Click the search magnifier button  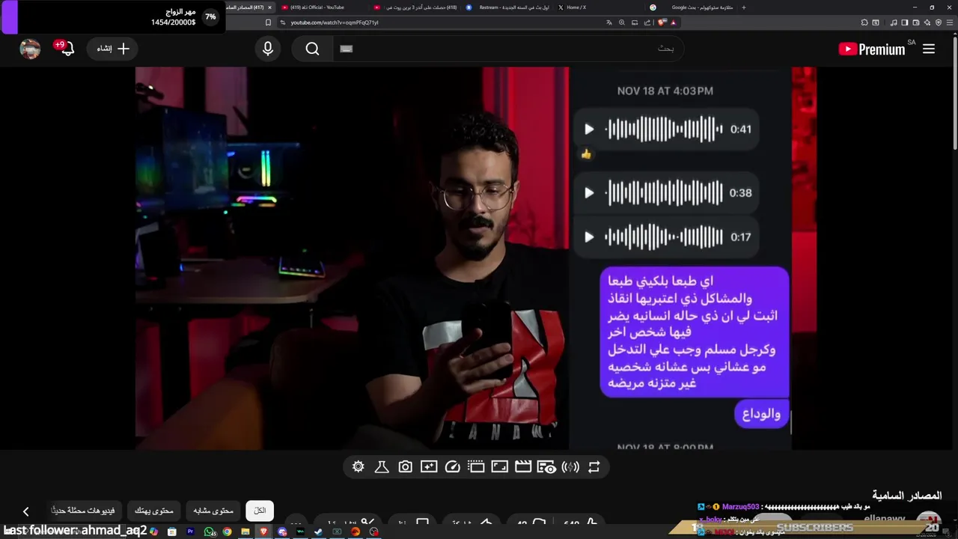pos(313,49)
